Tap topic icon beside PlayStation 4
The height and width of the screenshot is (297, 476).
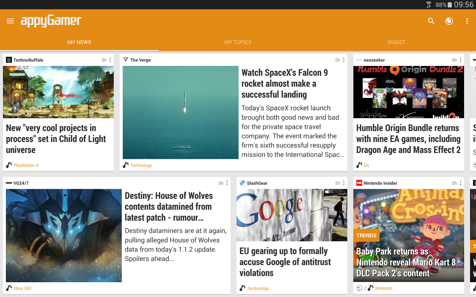coord(9,165)
